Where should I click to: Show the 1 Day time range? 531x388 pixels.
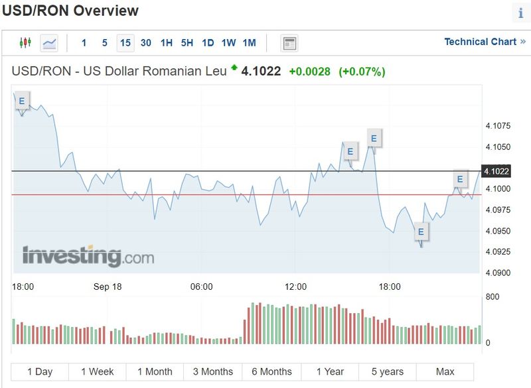pos(40,371)
